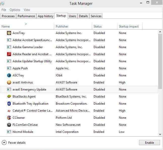Open the File menu
This screenshot has height=150, width=163.
[4, 10]
